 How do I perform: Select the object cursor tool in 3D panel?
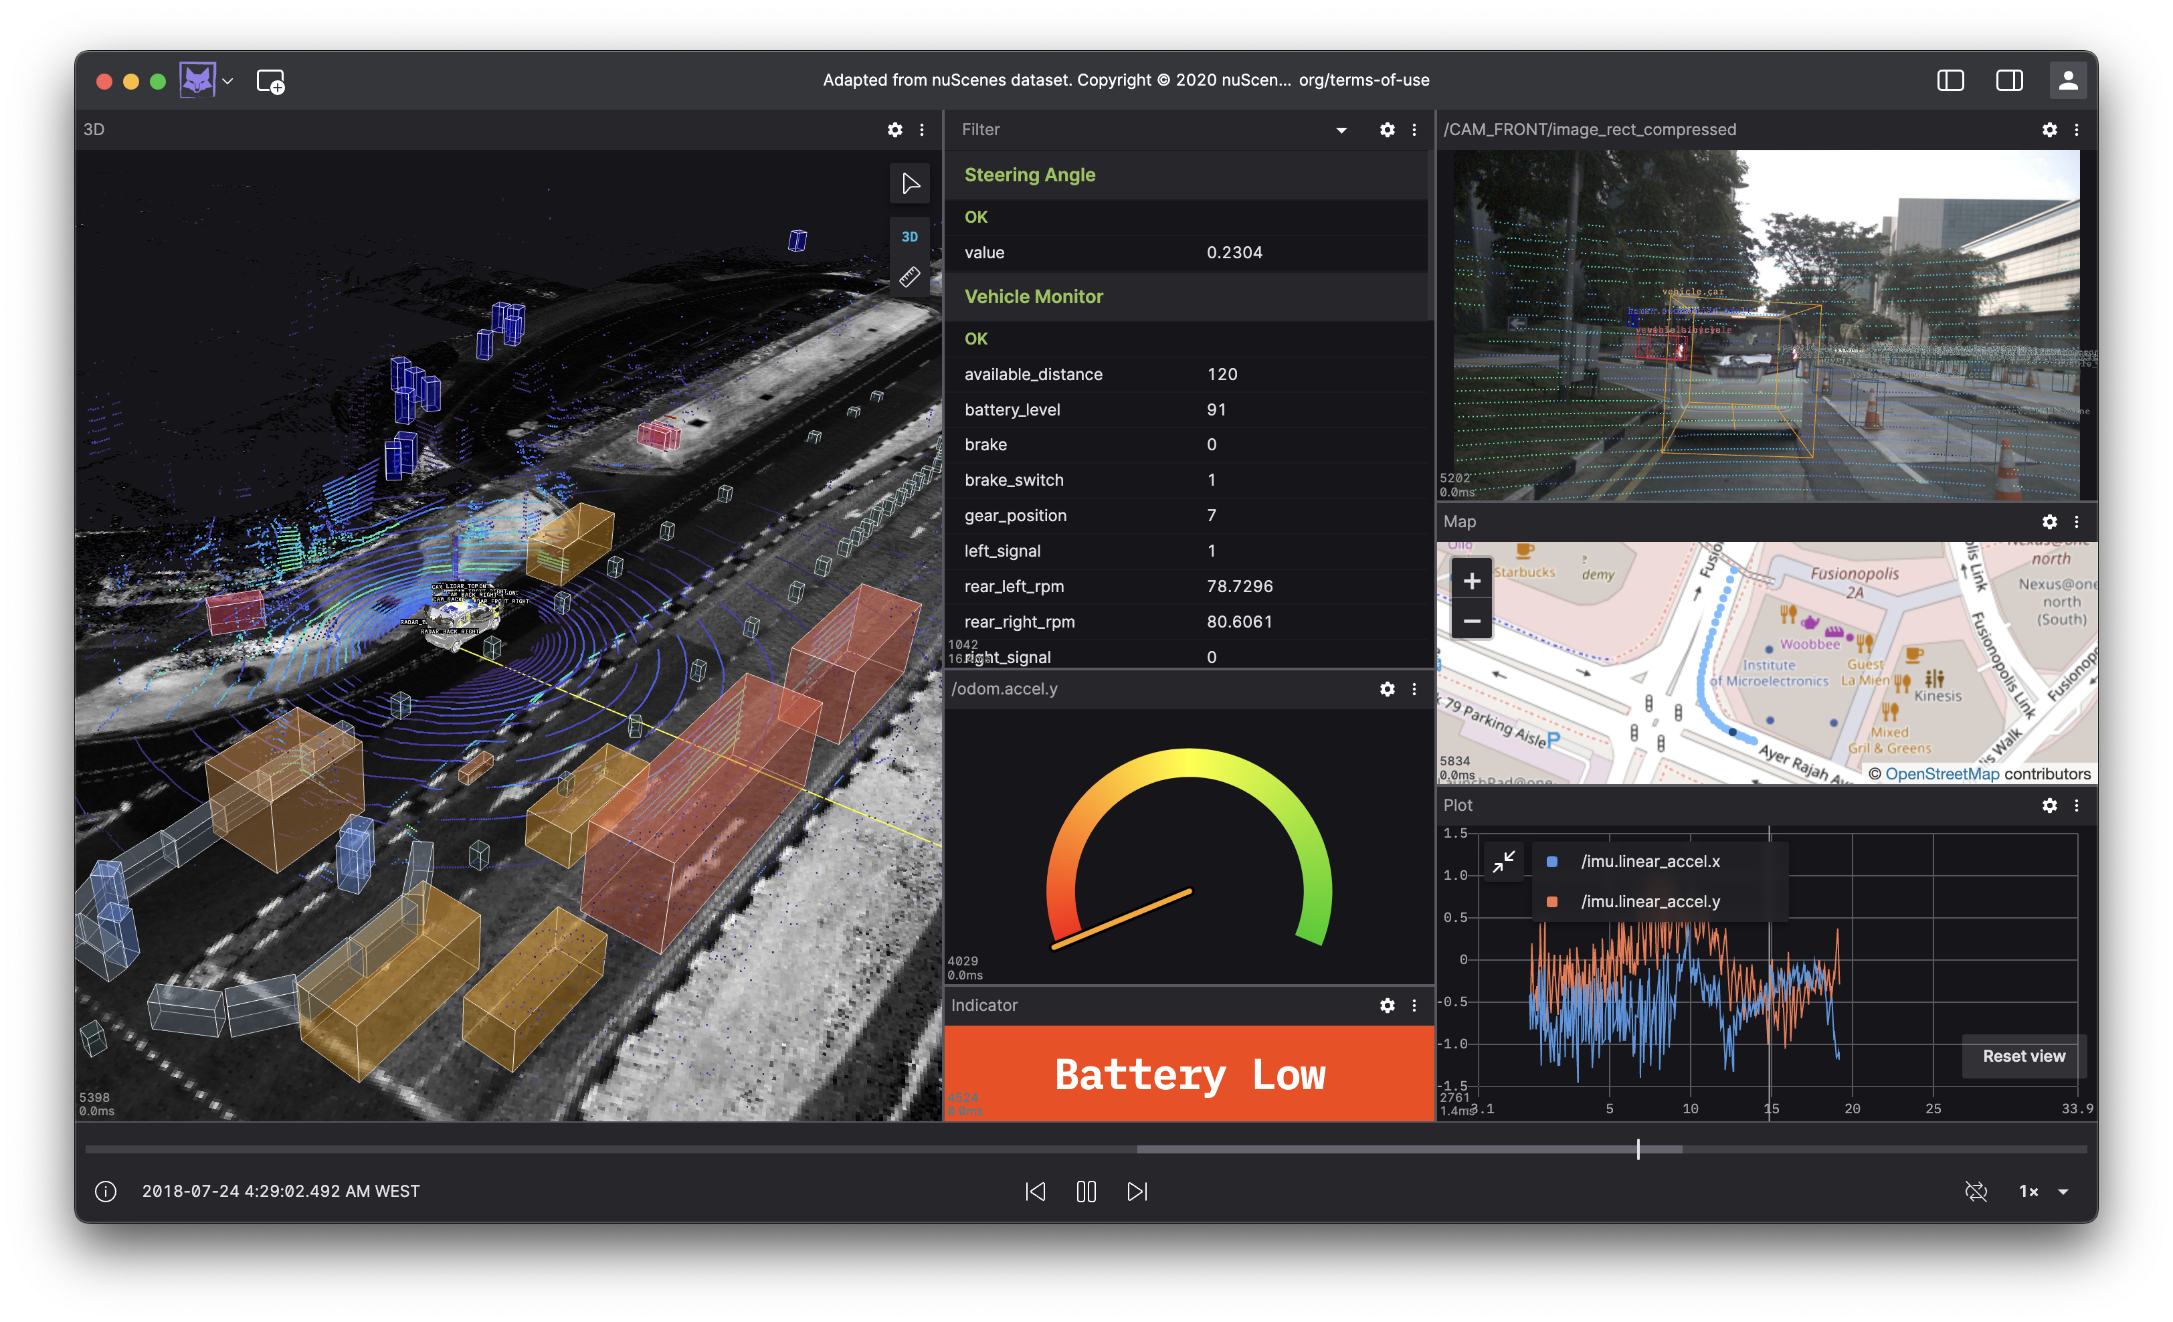click(x=909, y=185)
